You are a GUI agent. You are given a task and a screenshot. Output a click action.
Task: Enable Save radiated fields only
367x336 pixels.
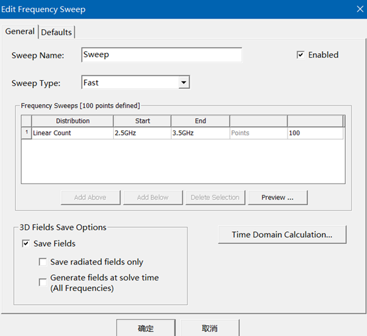pos(42,262)
